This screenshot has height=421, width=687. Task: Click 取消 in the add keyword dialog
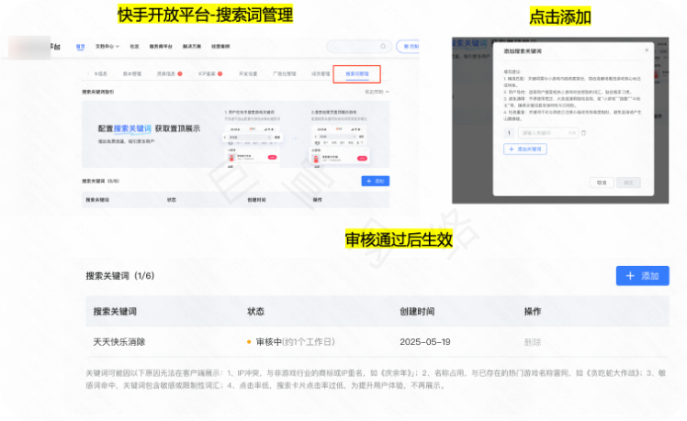pyautogui.click(x=602, y=183)
